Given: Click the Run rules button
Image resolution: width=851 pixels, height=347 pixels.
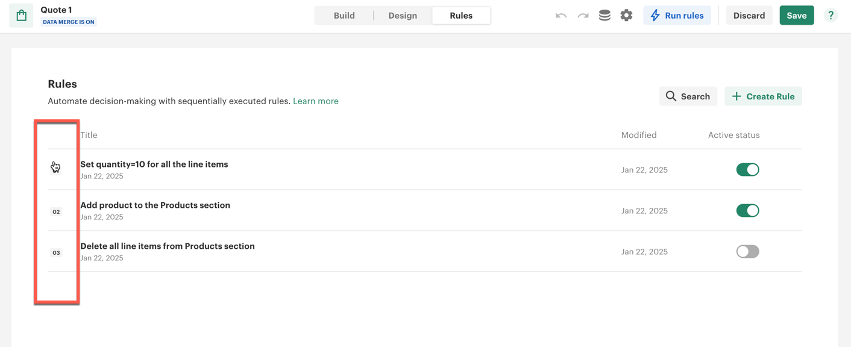Looking at the screenshot, I should pos(677,16).
